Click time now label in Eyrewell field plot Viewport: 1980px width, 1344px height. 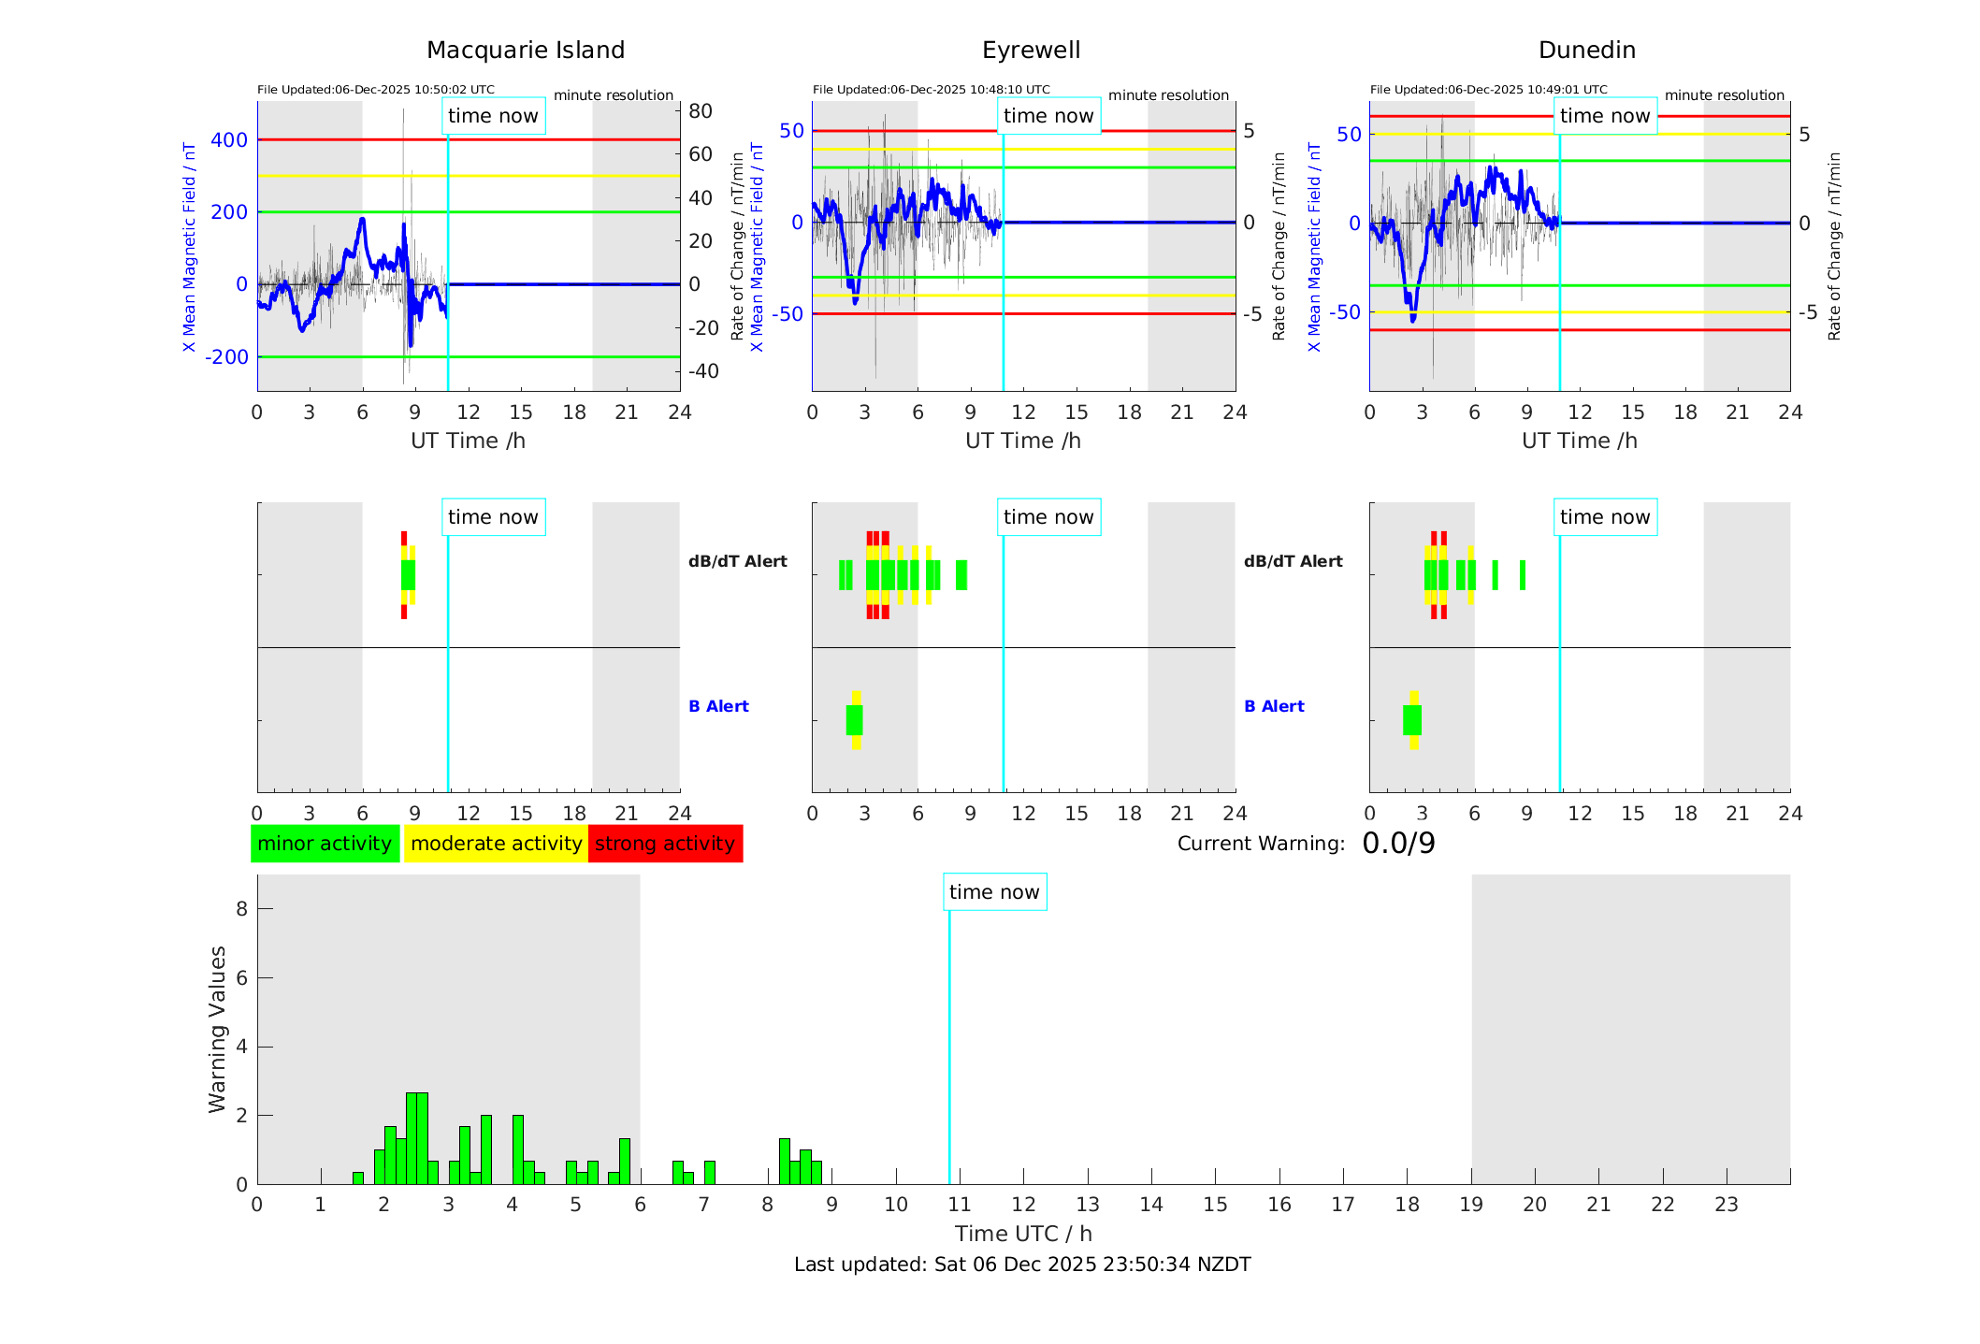pos(1048,116)
